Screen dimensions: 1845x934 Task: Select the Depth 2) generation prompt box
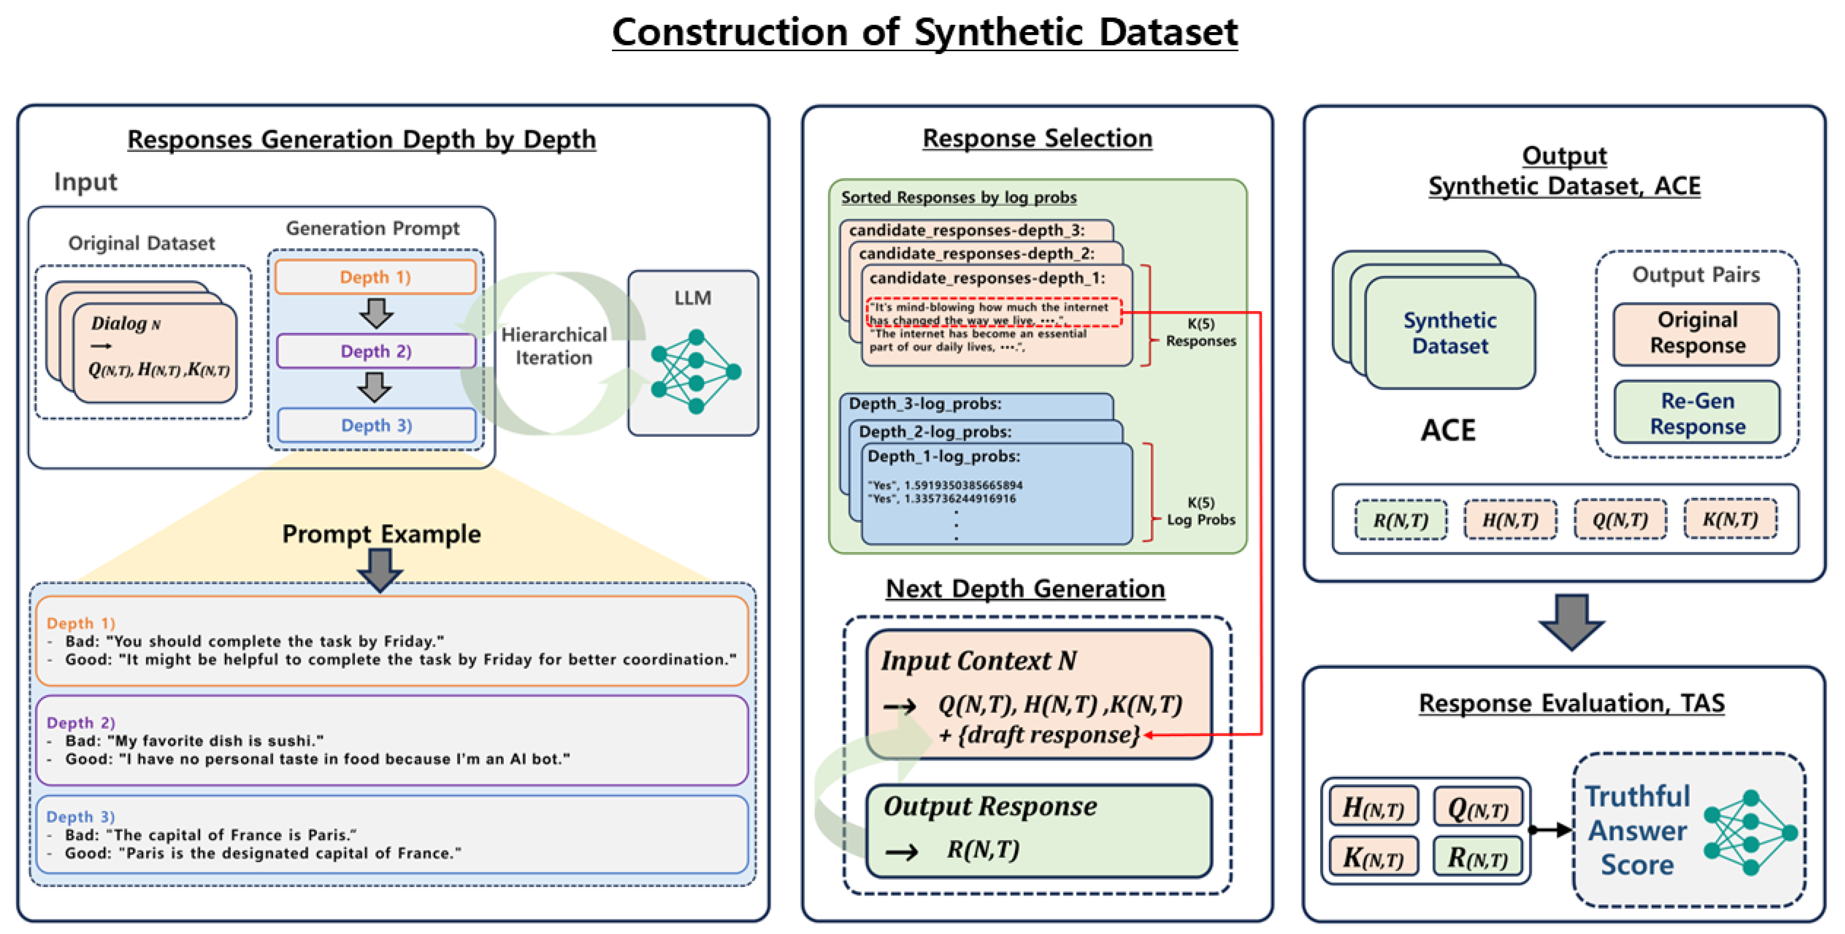click(376, 351)
